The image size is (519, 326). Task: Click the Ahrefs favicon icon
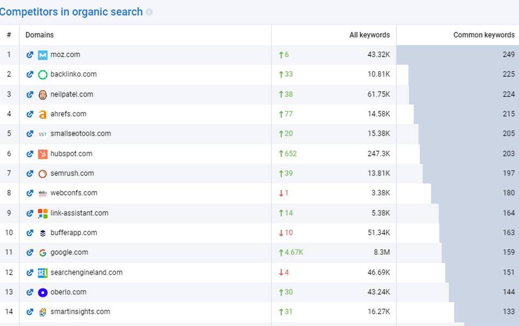(42, 114)
